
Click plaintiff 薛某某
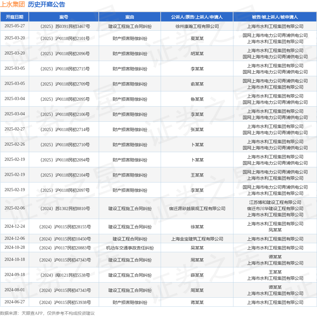pos(197,275)
